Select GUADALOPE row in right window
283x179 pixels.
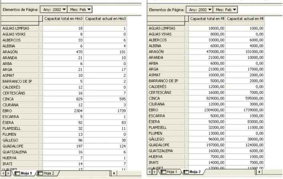point(166,145)
